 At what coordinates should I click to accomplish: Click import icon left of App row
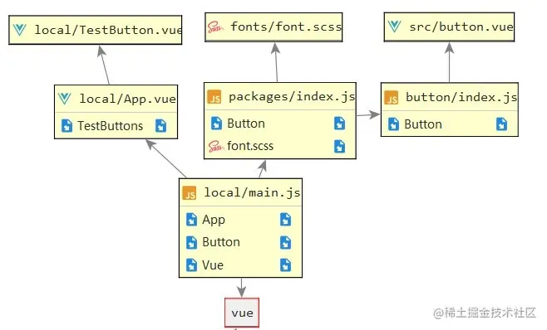coord(191,220)
